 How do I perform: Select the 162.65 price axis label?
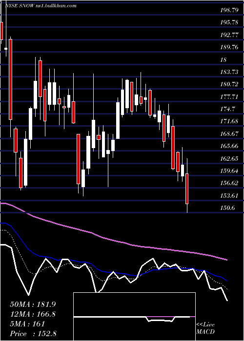coord(229,158)
